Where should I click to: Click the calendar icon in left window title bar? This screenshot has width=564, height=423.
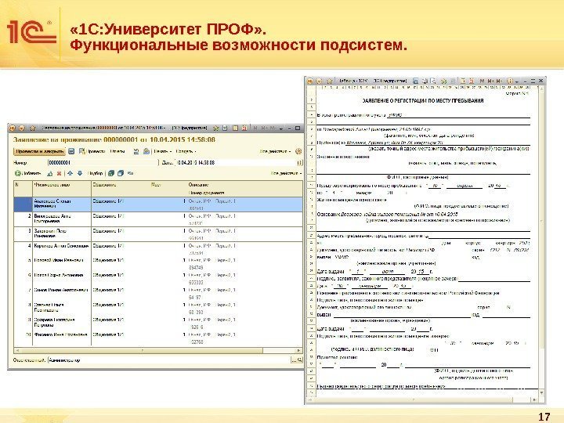pos(244,128)
